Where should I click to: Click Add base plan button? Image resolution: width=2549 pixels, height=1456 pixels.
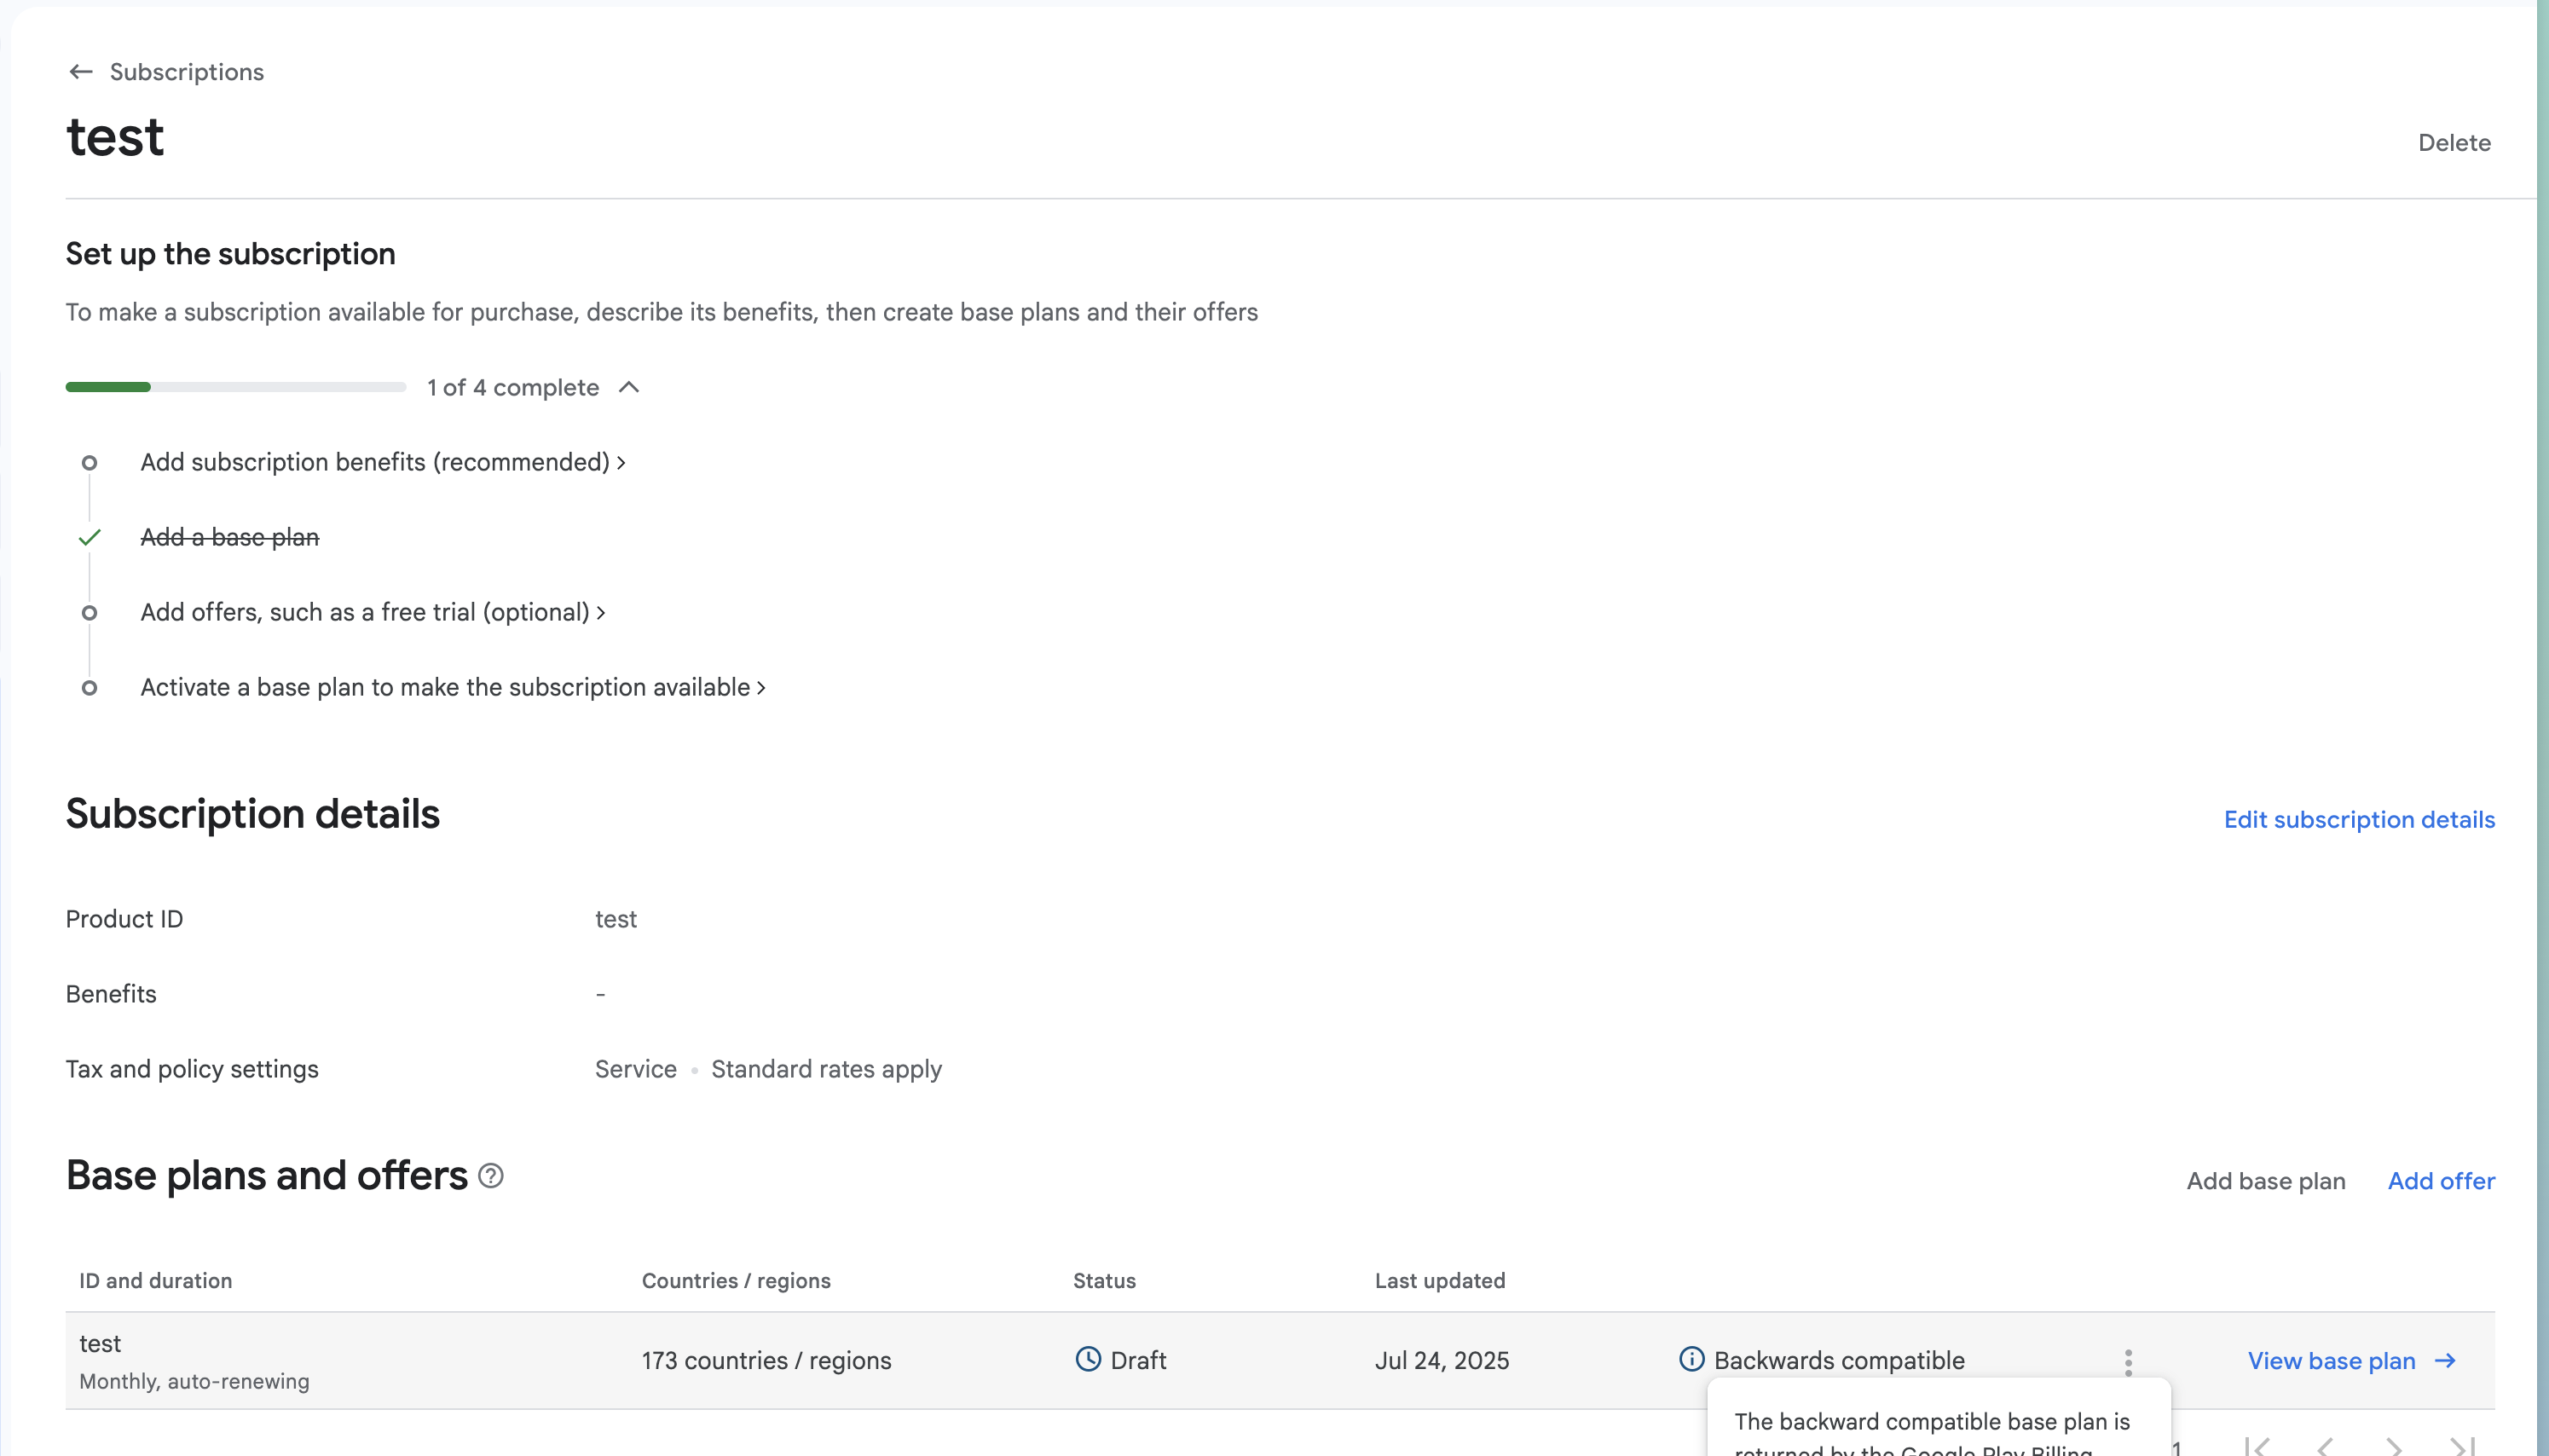2265,1181
